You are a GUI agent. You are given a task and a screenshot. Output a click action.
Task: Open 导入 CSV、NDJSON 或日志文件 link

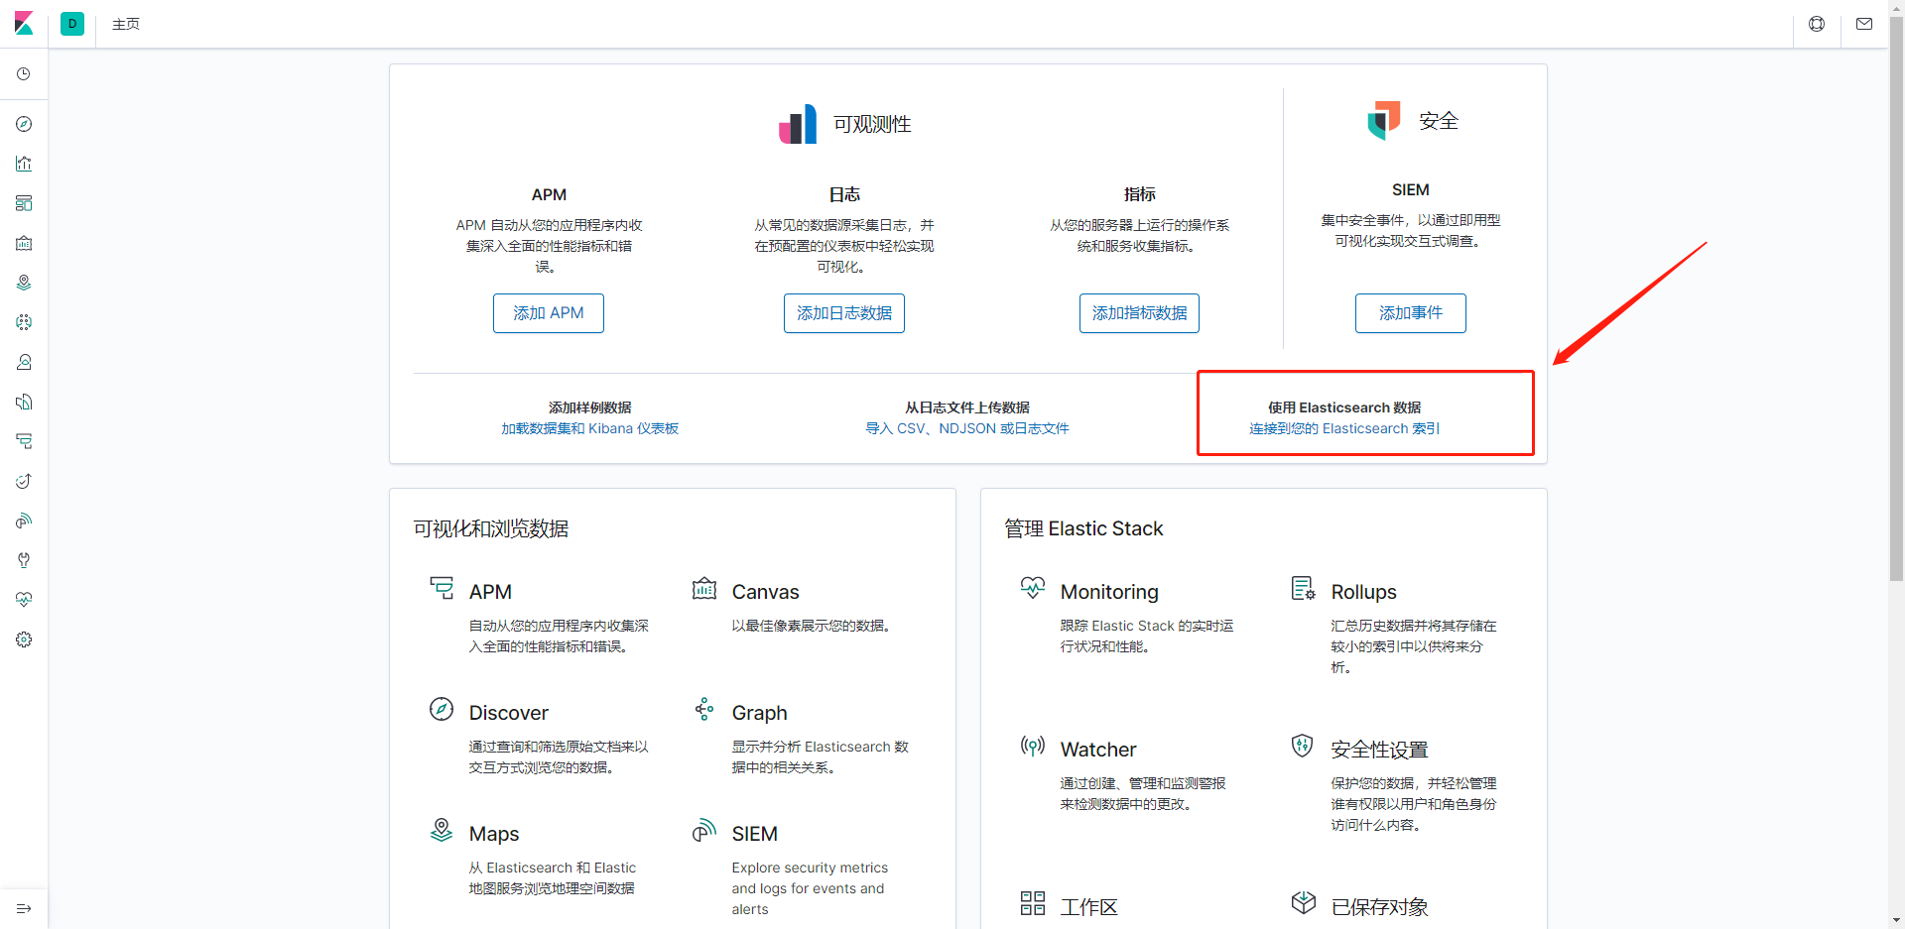[x=967, y=428]
